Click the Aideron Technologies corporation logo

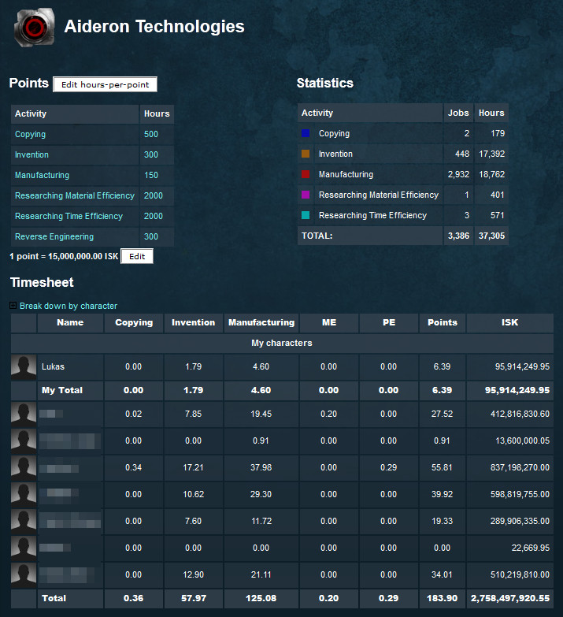coord(34,28)
